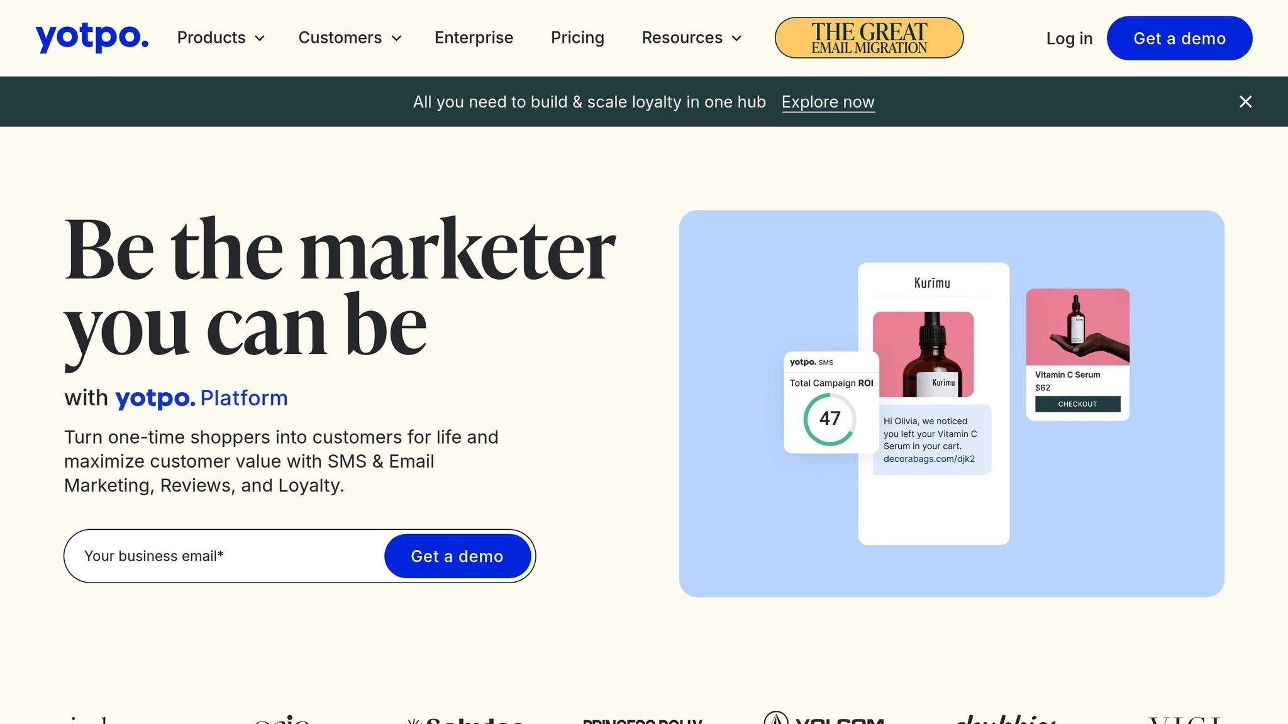Expand the Products dropdown menu
1288x724 pixels.
tap(221, 38)
